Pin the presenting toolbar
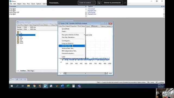This screenshot has width=174, height=98. click(x=125, y=3)
